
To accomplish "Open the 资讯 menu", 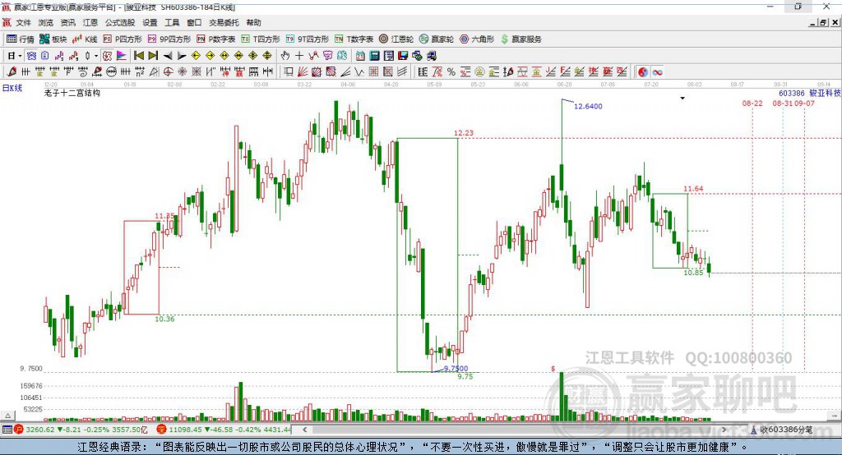I will tap(67, 22).
